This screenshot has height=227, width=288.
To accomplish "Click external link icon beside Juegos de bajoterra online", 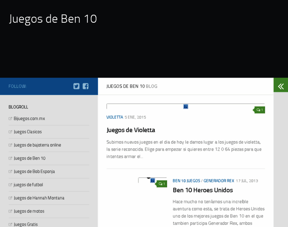I will [10, 145].
